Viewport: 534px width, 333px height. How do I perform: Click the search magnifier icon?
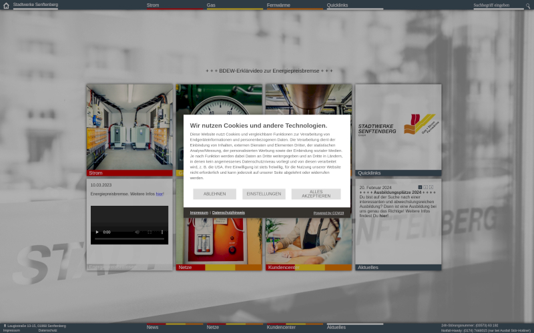point(527,5)
